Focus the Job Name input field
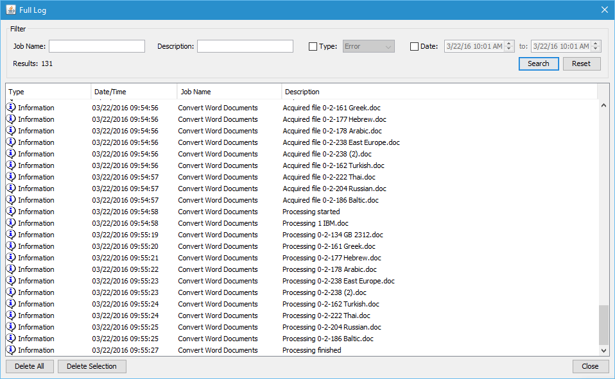 [x=97, y=46]
